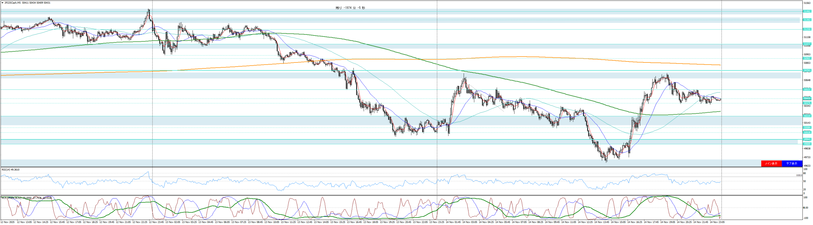Screen dimensions: 813x225
Task: Select the 51363 price level label
Action: pyautogui.click(x=807, y=20)
